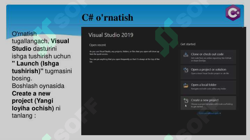Click the text 'Boshlash oynasida'
The height and width of the screenshot is (140, 250).
(38, 86)
